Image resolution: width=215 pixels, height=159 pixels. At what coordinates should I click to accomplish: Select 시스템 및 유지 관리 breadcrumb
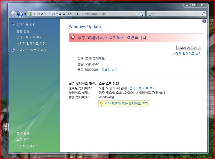click(66, 14)
